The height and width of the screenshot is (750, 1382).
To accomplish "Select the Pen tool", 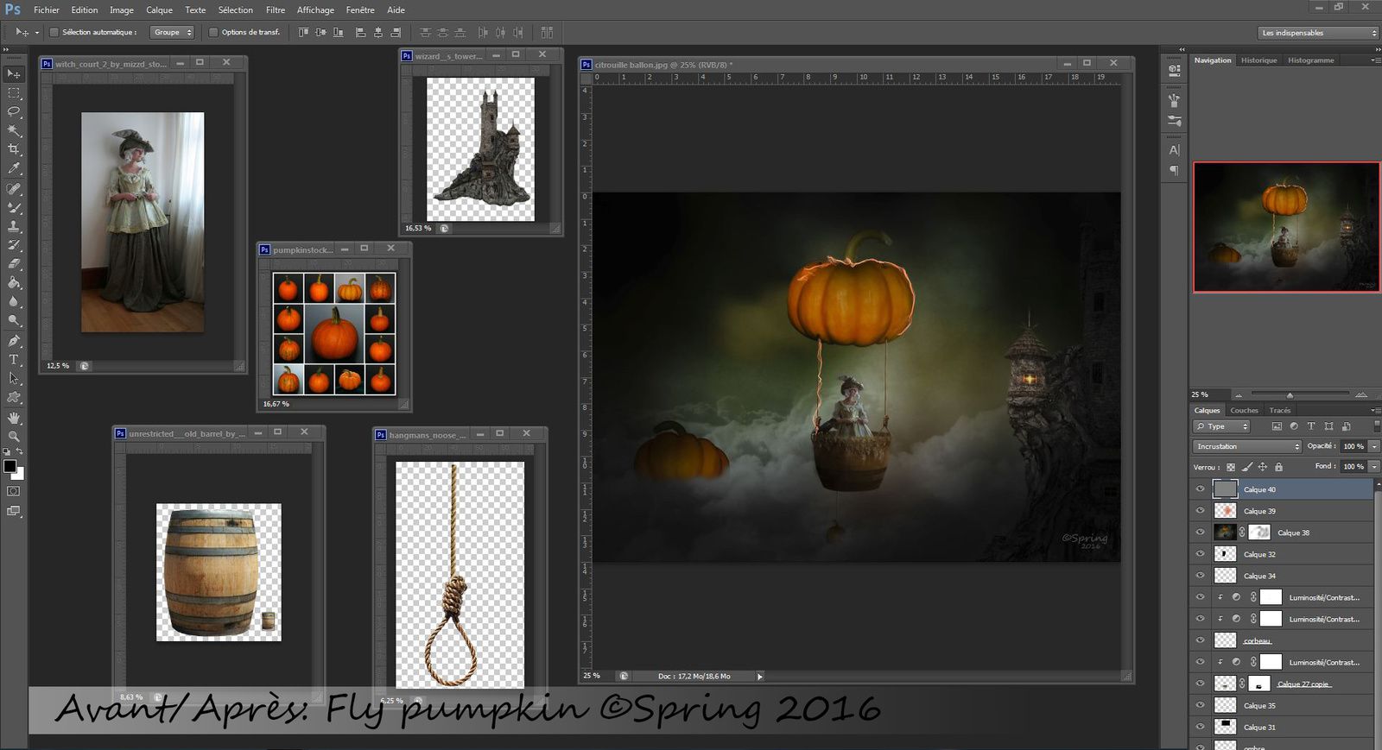I will pyautogui.click(x=14, y=341).
